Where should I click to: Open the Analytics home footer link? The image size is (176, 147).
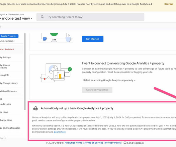pyautogui.click(x=73, y=143)
